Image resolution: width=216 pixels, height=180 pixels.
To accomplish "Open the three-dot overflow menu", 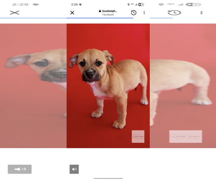I will pyautogui.click(x=144, y=13).
